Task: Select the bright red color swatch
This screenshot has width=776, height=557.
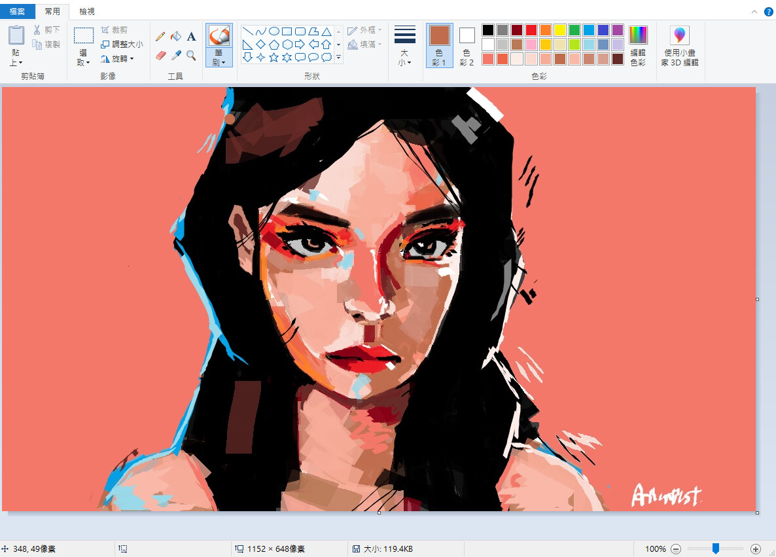Action: (532, 30)
